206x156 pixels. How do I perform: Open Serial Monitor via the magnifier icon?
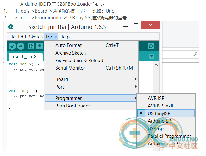coord(151,46)
